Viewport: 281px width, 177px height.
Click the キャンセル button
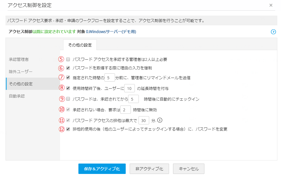pos(189,169)
